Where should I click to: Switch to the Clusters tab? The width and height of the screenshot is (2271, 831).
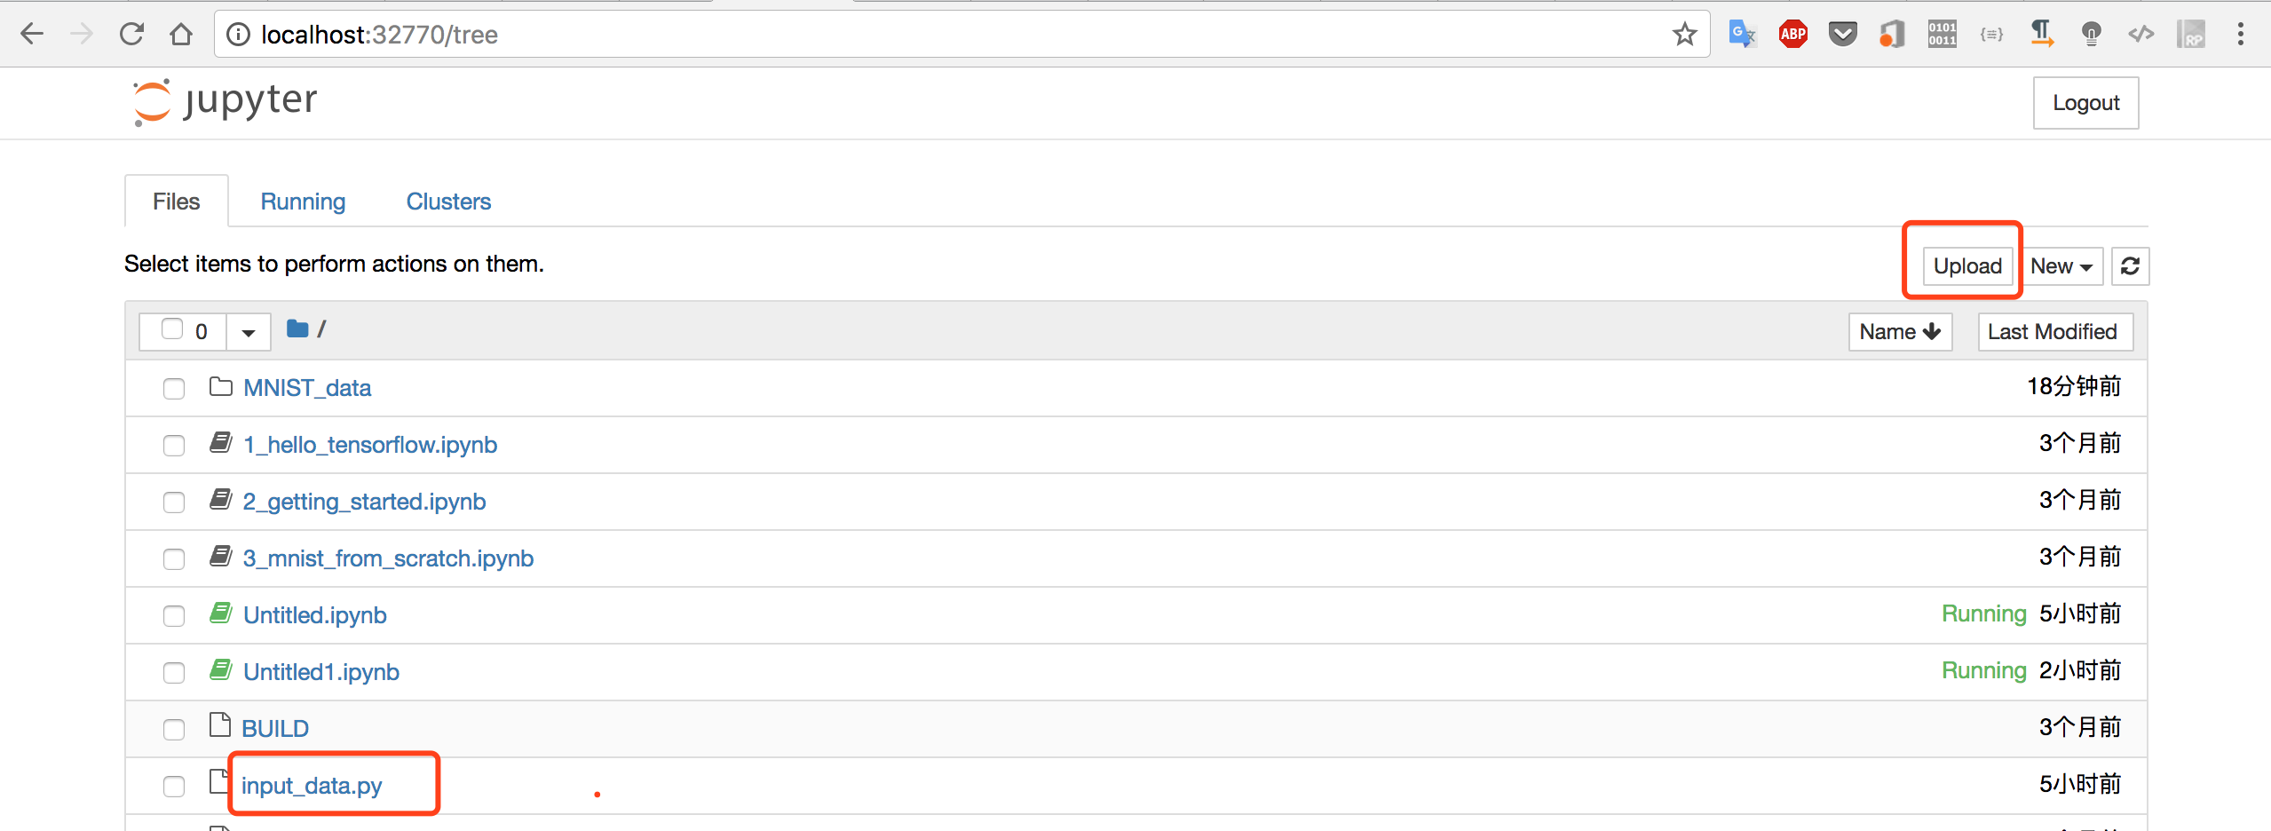tap(448, 202)
